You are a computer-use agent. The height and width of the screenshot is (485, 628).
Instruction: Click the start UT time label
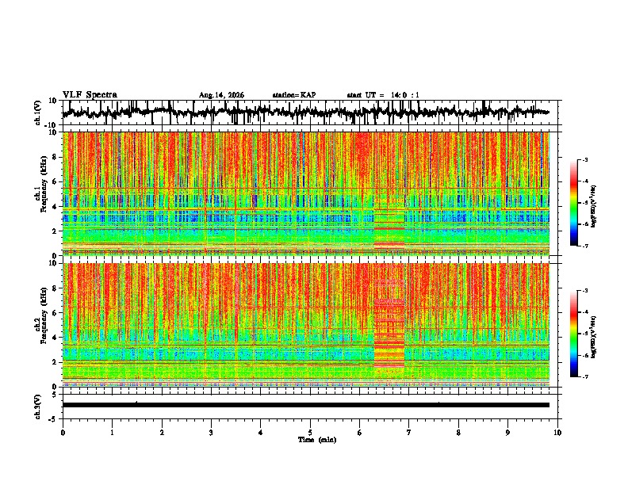(383, 95)
